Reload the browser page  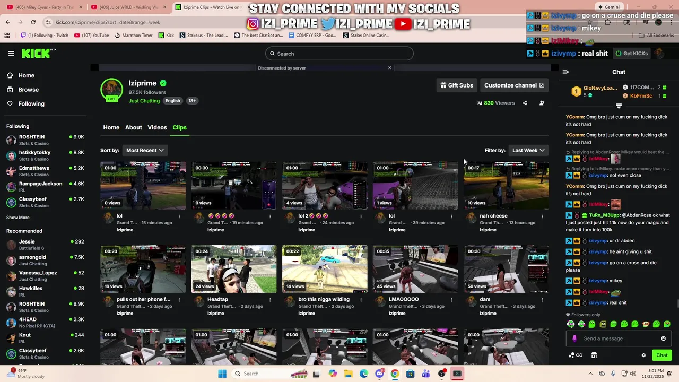coord(33,22)
